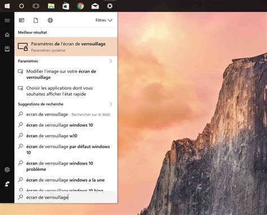Click the search box containing ecran de verrouillage
Screen dimensions: 267x215
pos(66,197)
